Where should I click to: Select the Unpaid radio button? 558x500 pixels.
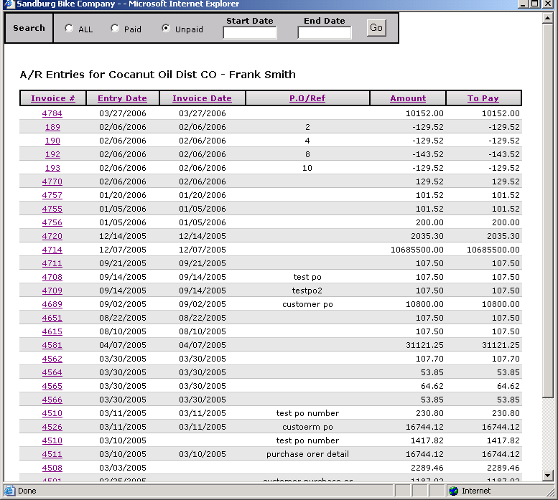tap(167, 29)
